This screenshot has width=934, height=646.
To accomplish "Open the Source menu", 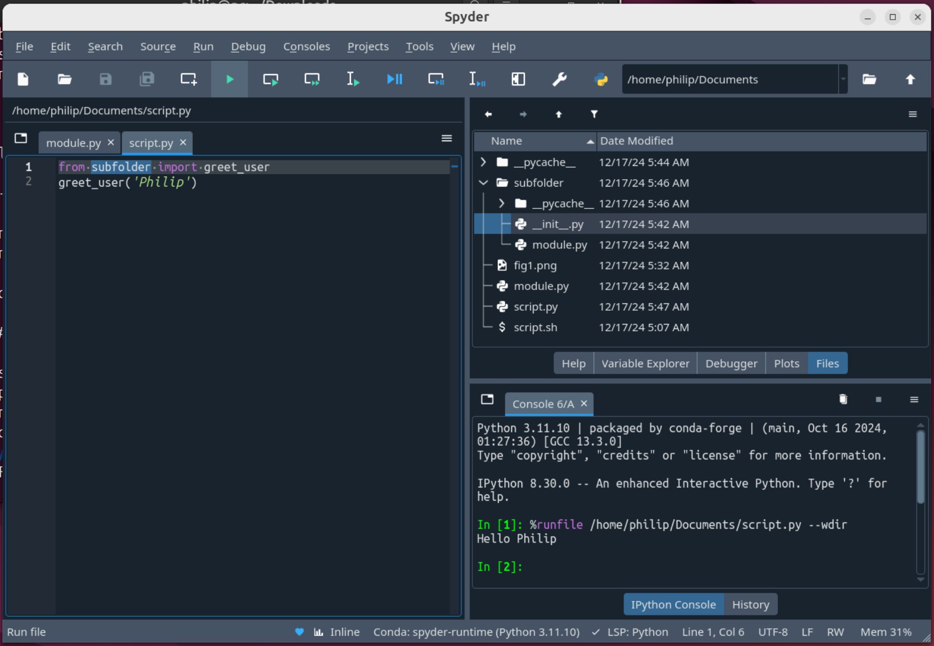I will point(158,46).
